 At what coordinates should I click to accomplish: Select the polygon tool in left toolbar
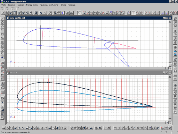2,50
